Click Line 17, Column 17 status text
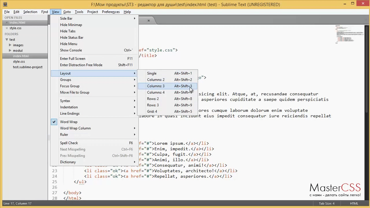Screen dimensions: 370x208 tap(17, 203)
